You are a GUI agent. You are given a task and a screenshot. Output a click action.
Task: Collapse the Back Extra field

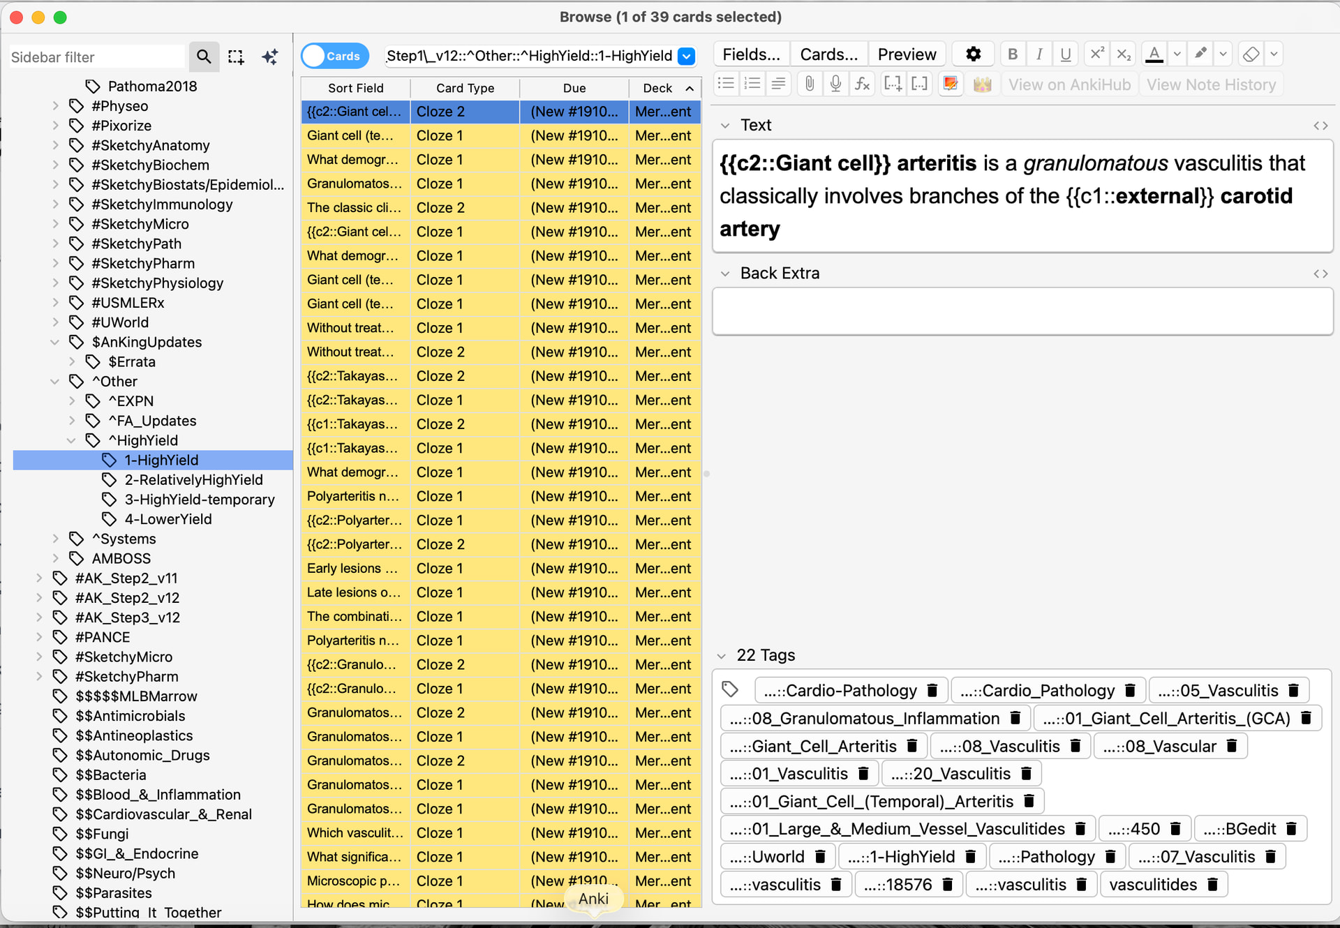(x=725, y=274)
